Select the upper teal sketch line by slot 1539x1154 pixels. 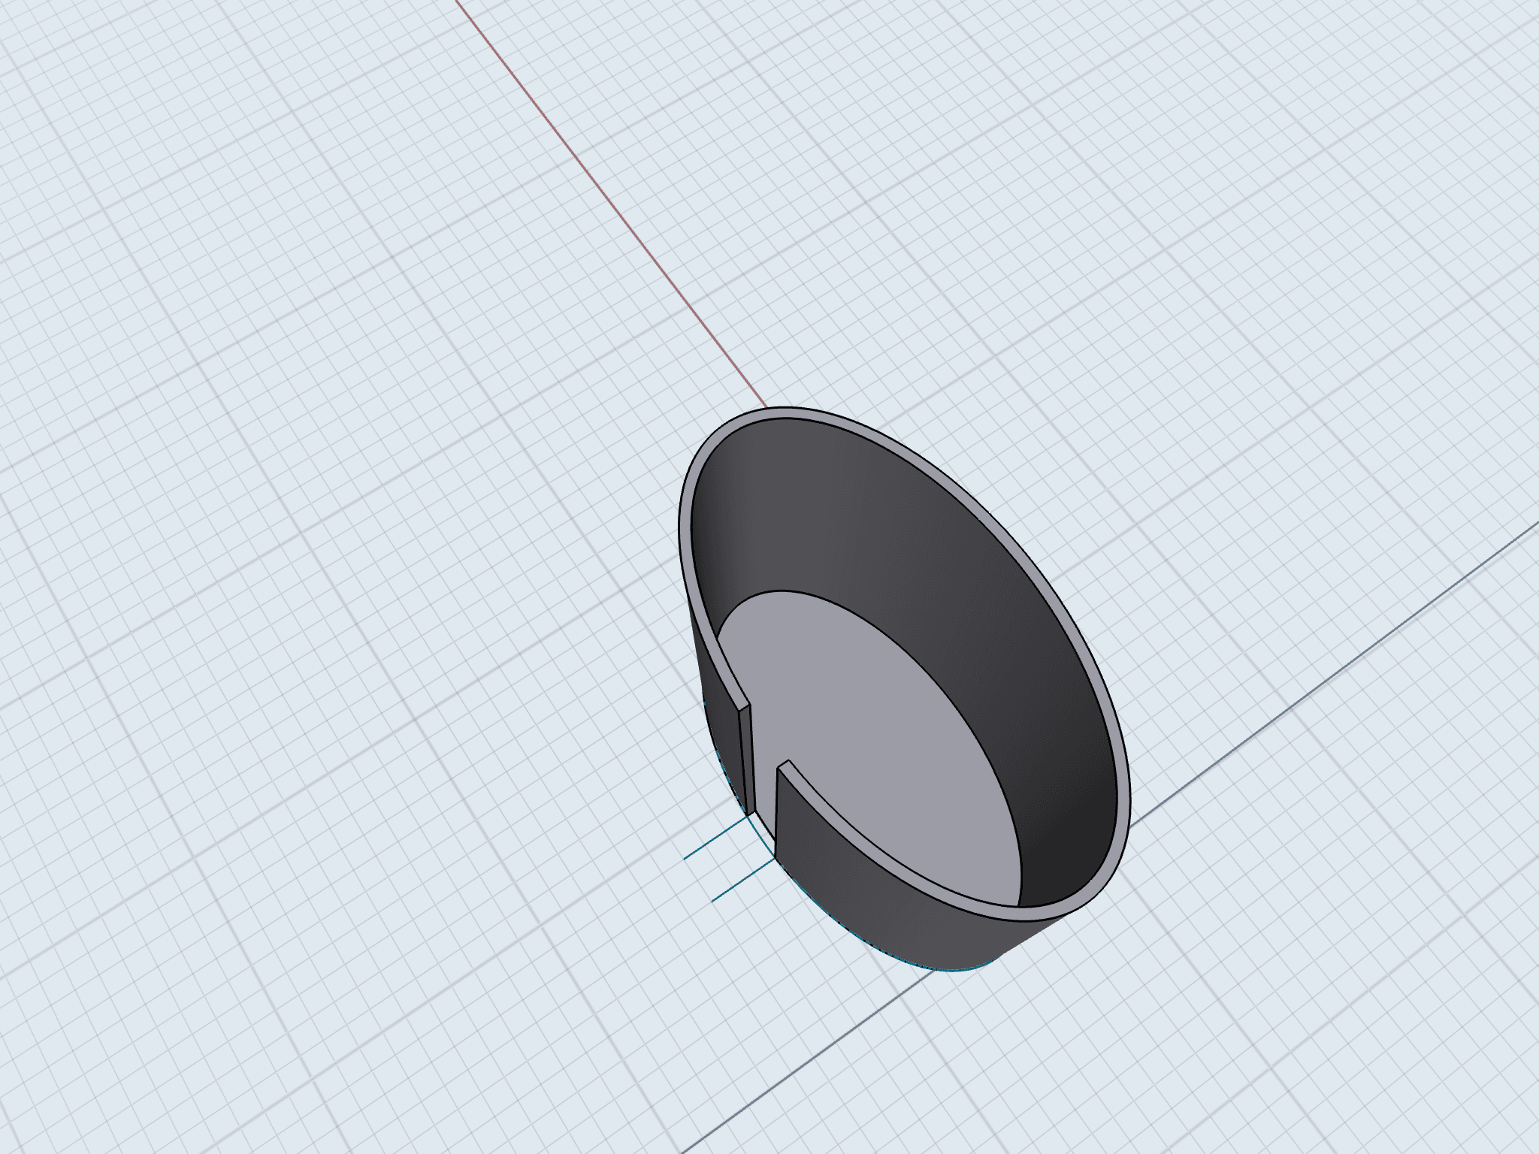pyautogui.click(x=716, y=838)
